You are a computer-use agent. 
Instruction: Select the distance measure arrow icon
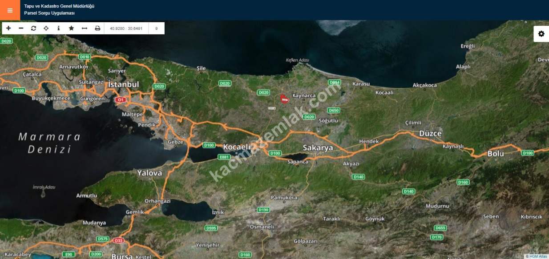click(84, 28)
